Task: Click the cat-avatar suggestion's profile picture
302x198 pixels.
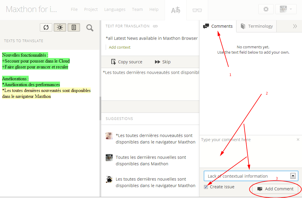Action: [109, 157]
